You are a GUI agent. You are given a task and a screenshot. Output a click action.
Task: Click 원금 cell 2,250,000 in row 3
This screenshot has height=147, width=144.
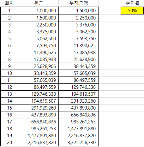pos(38,25)
